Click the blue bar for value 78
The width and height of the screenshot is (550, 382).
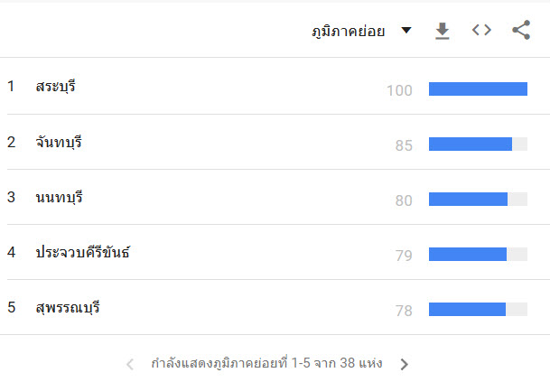467,309
